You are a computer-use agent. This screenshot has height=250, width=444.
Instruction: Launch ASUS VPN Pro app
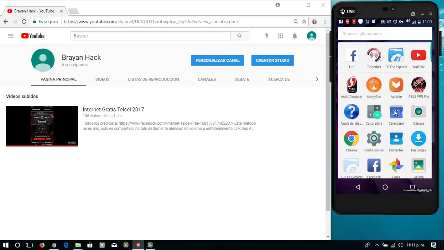[418, 88]
